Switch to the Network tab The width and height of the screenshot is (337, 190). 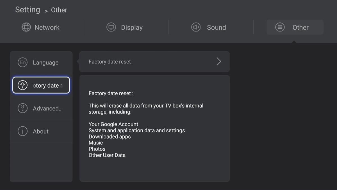point(47,28)
